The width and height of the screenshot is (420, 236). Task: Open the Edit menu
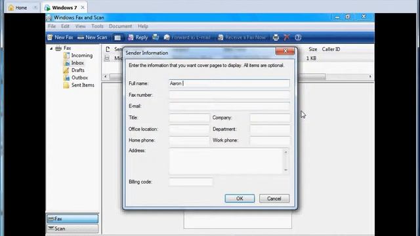(65, 26)
